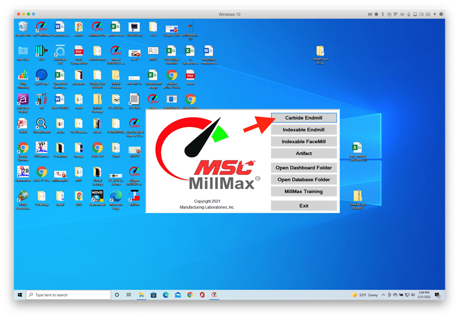
Task: Launch MSC MillMax desktop shortcut
Action: click(x=42, y=29)
